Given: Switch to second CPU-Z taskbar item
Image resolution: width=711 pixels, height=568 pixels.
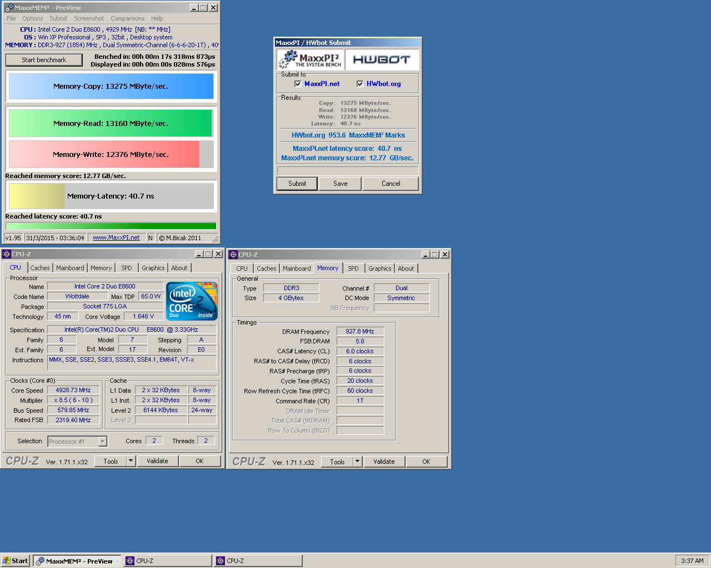Looking at the screenshot, I should pyautogui.click(x=258, y=561).
